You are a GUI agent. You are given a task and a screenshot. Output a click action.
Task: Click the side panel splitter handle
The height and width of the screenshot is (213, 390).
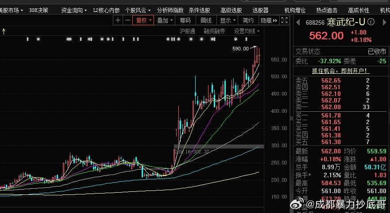[291, 118]
